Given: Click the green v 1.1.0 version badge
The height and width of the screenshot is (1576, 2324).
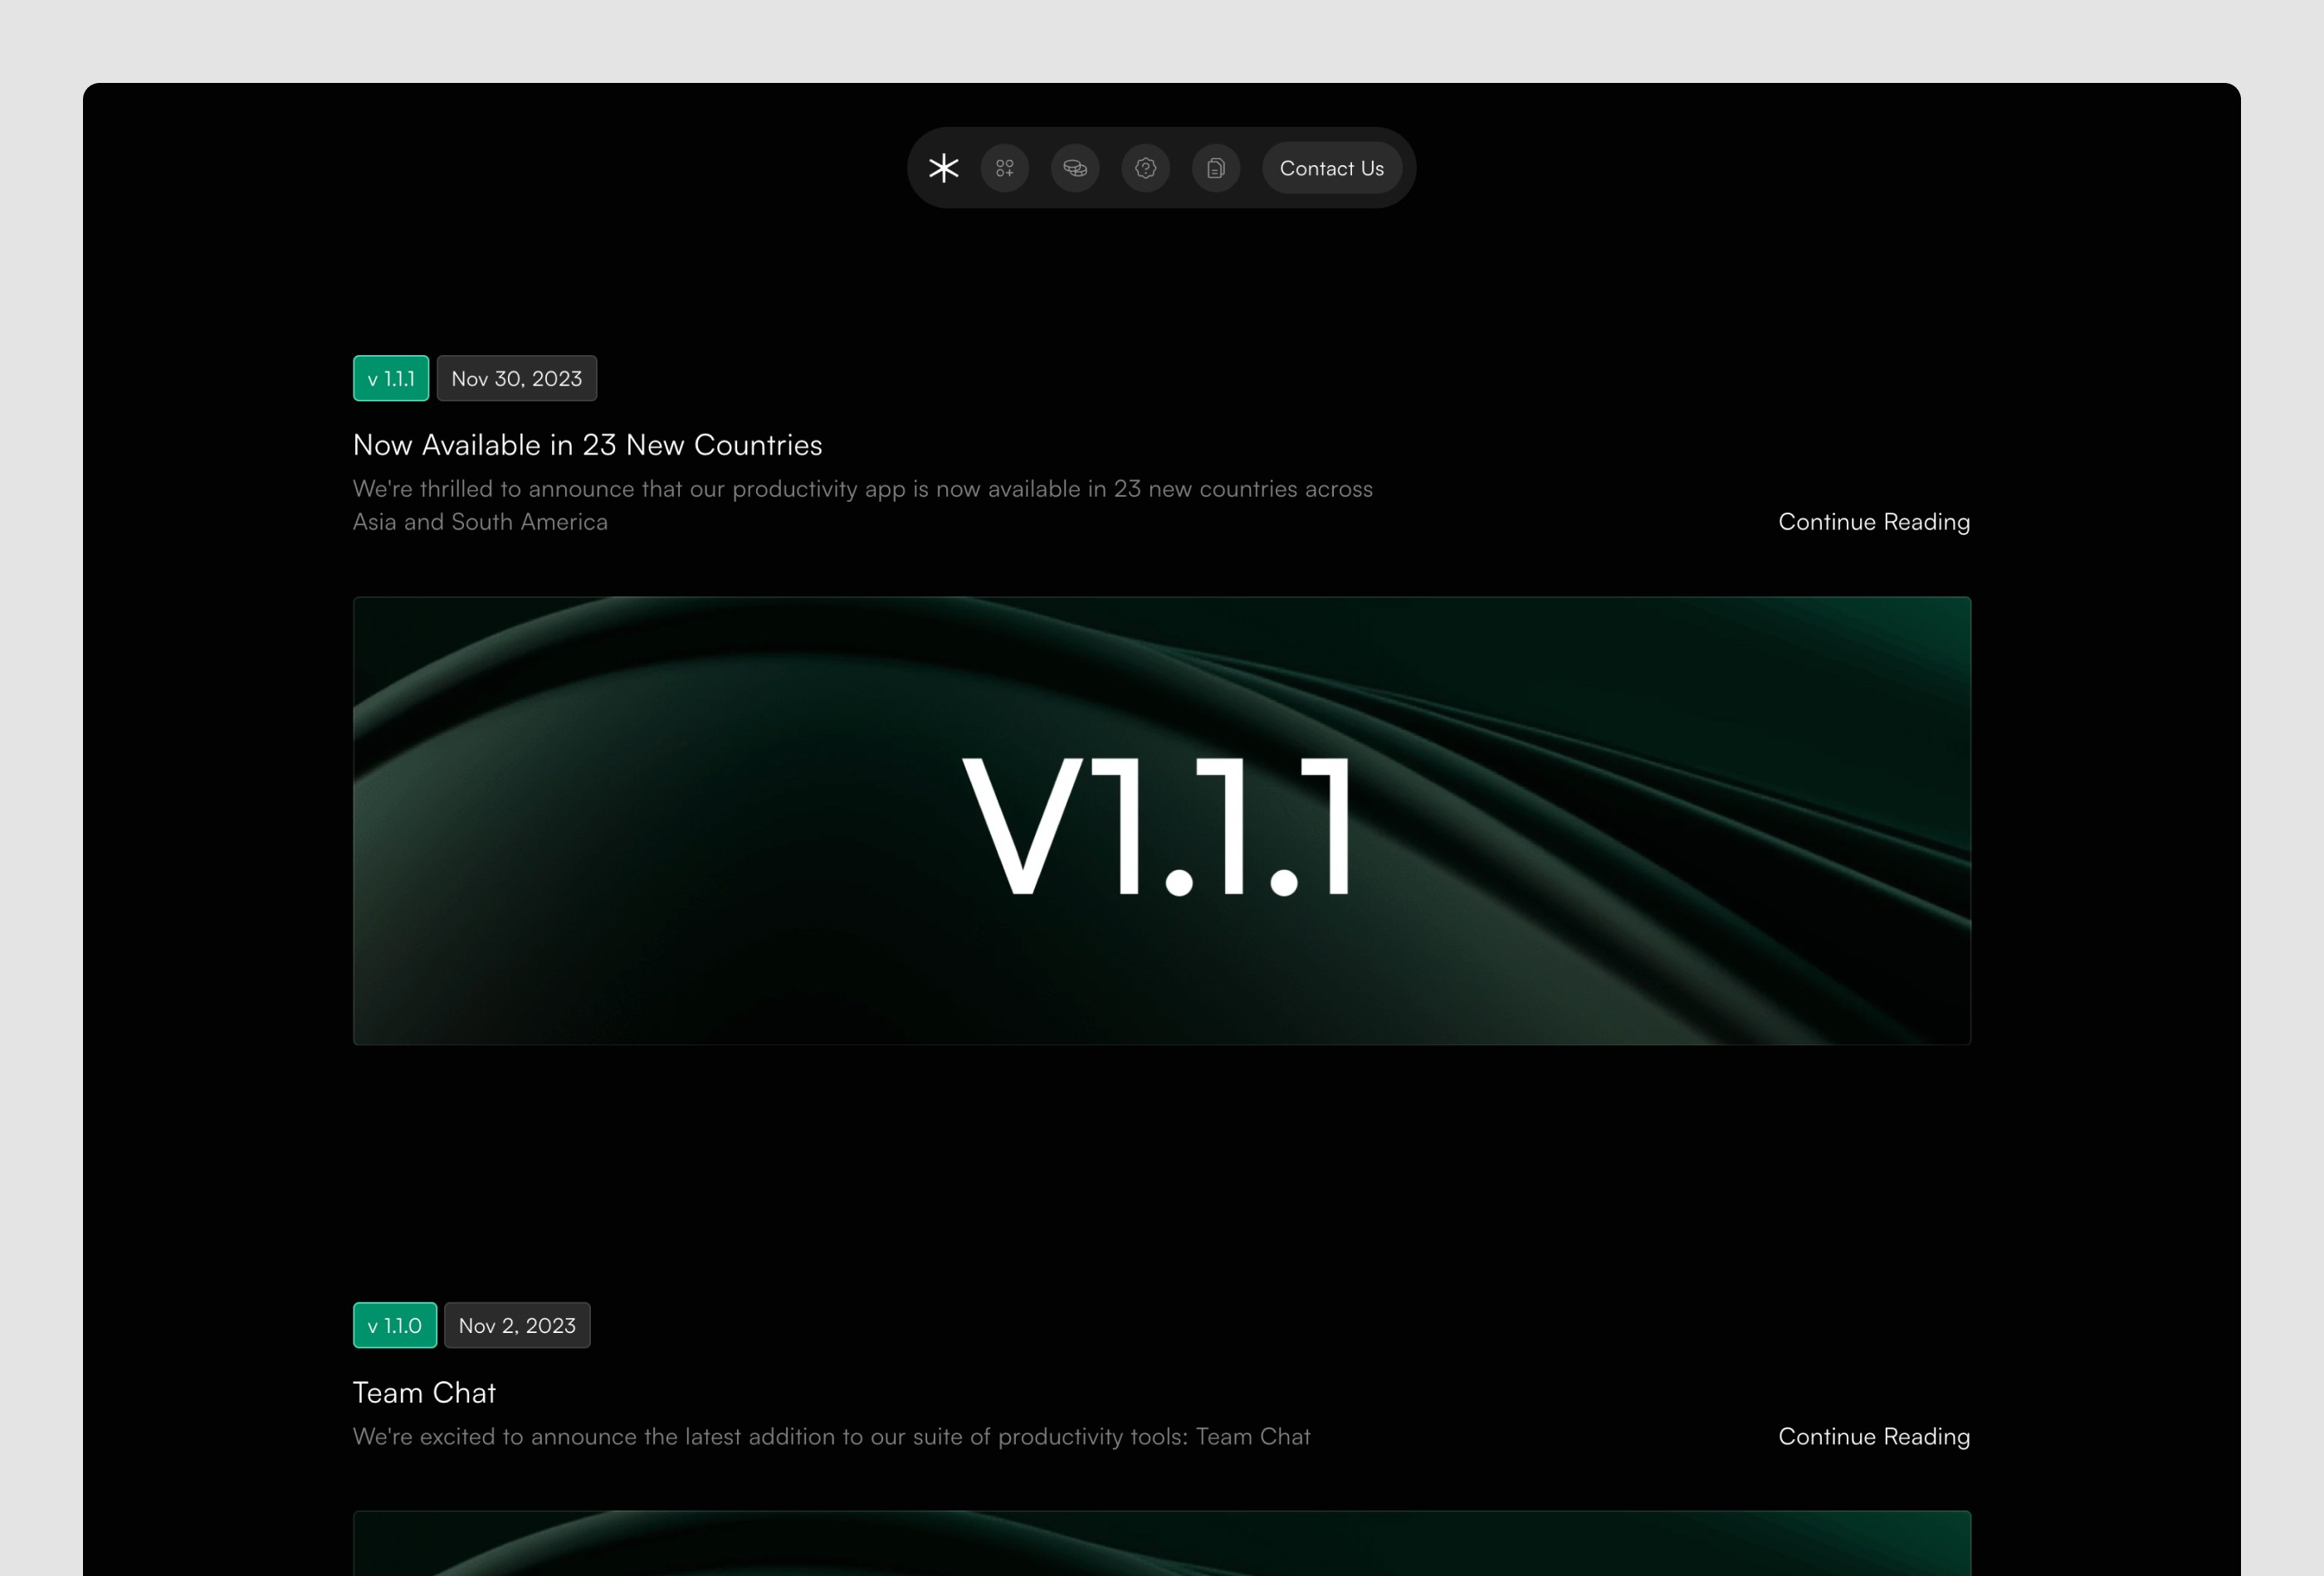Looking at the screenshot, I should pos(394,1325).
